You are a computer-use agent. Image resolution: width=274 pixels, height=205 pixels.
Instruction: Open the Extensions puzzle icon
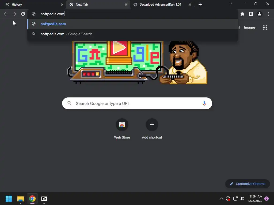click(242, 14)
